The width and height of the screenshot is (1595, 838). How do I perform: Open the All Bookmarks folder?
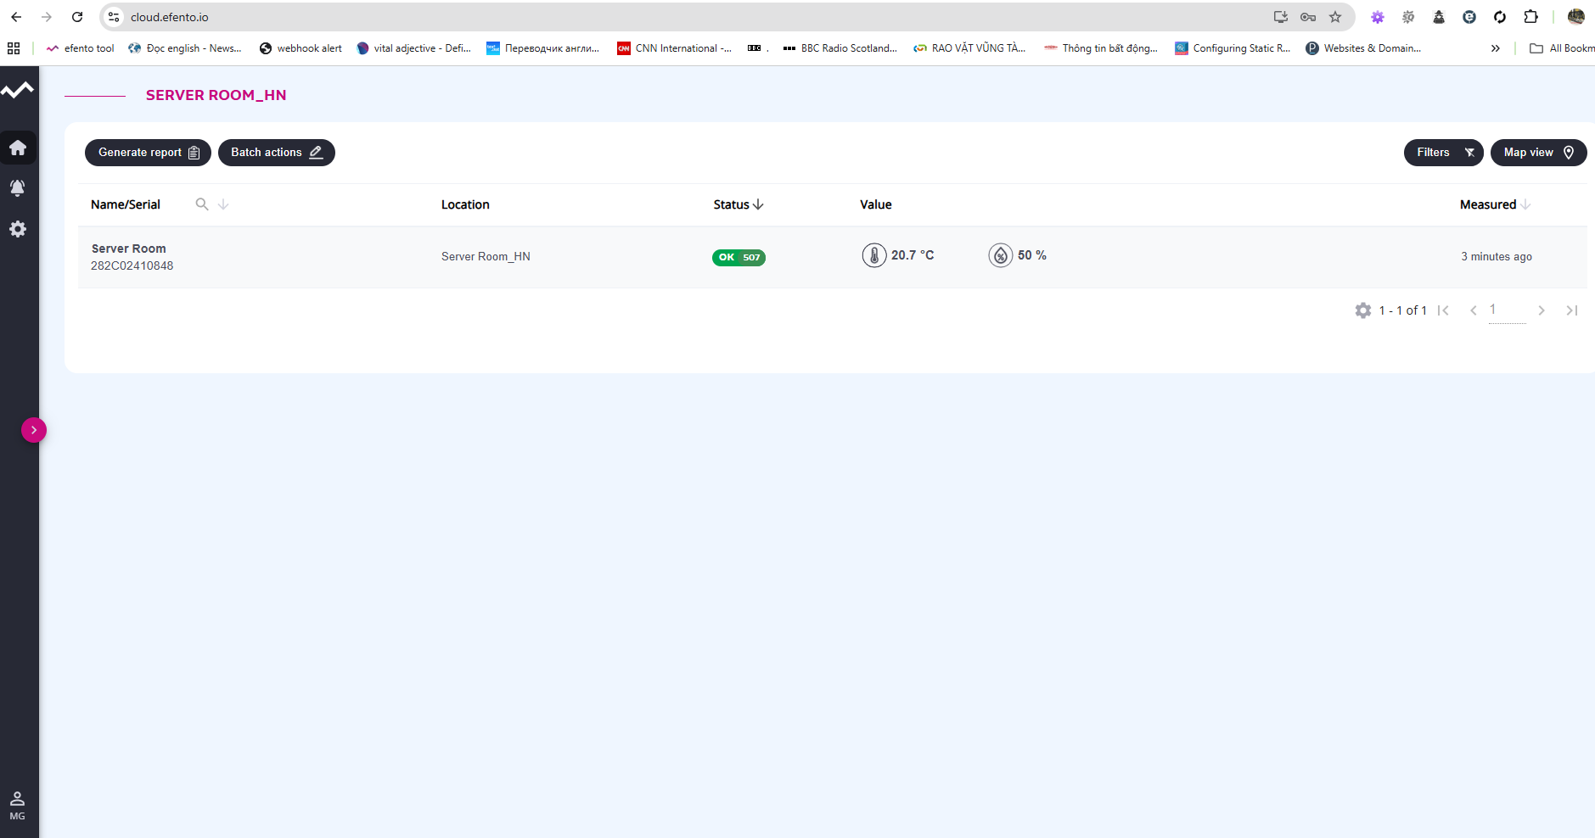pyautogui.click(x=1562, y=48)
